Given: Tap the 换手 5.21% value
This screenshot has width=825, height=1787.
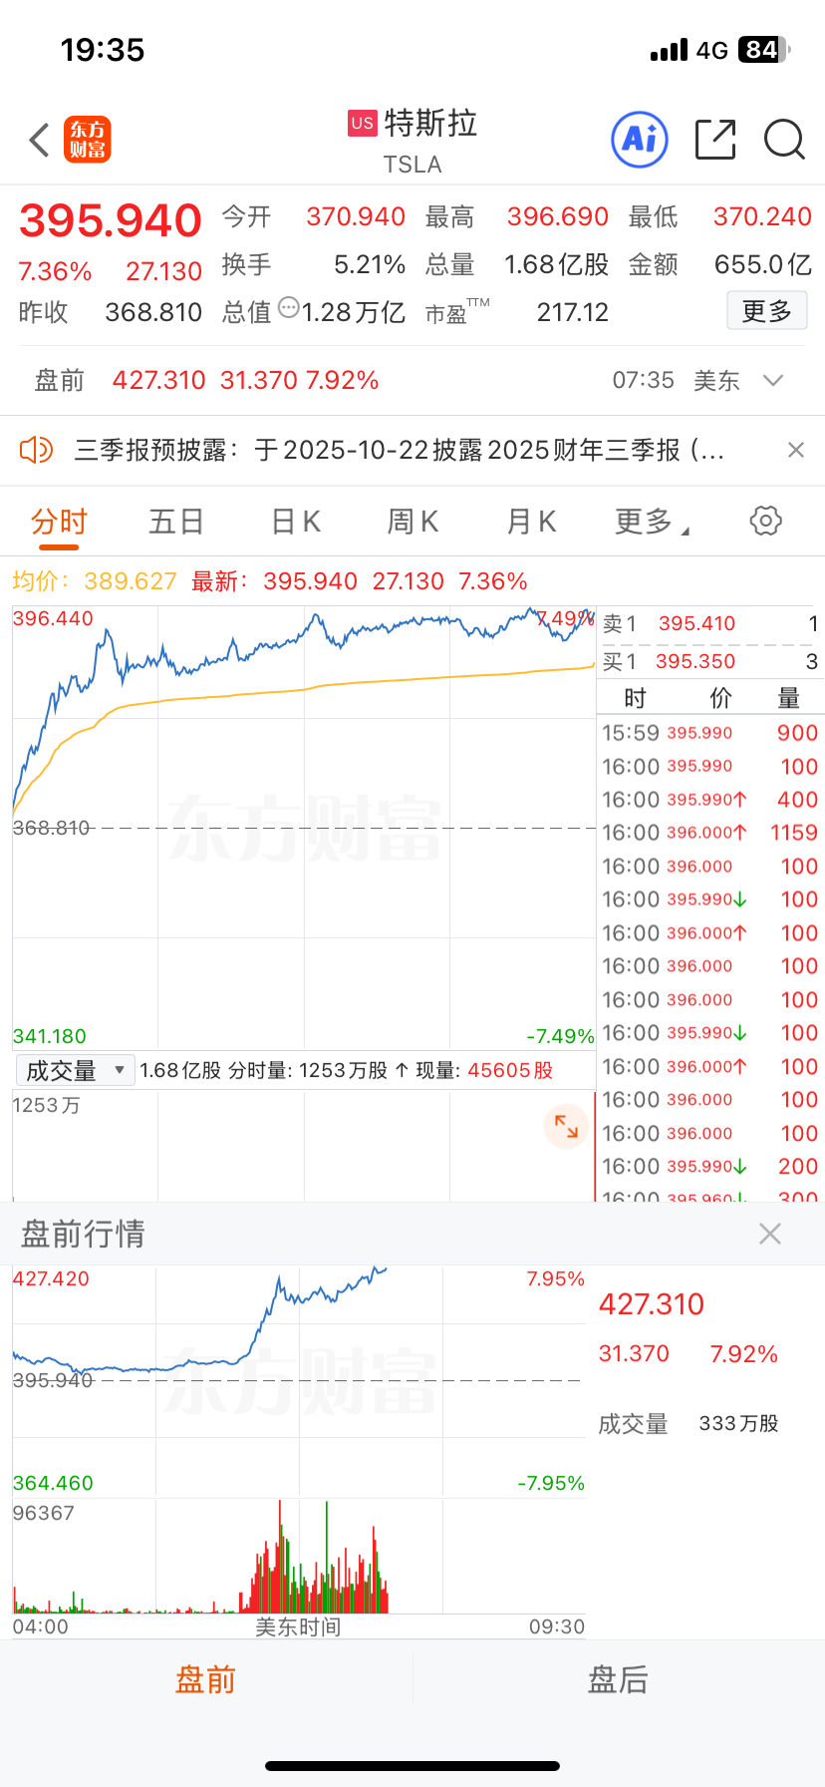Looking at the screenshot, I should (370, 264).
